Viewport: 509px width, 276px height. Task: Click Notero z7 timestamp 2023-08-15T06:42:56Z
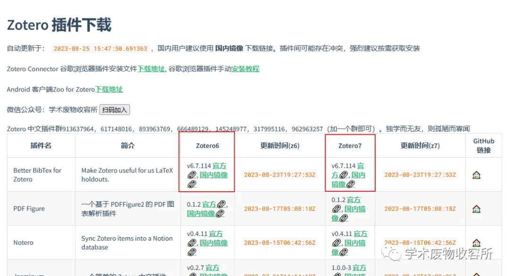click(x=420, y=243)
